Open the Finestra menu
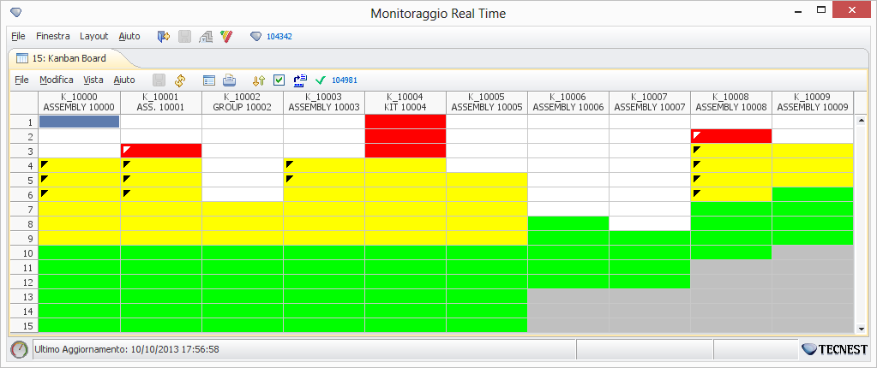Viewport: 877px width, 368px height. (53, 36)
